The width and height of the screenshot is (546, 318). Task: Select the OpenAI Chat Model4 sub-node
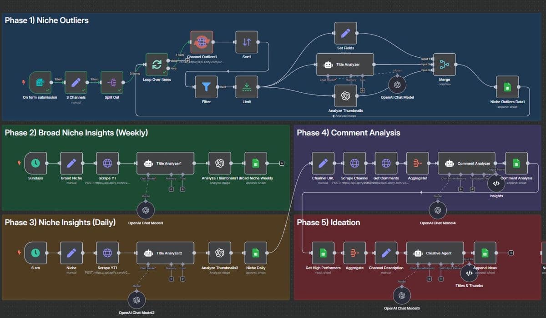pos(438,209)
